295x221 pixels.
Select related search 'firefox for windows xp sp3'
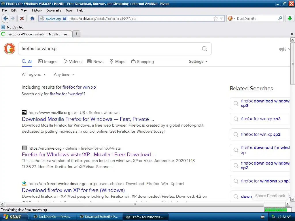pos(260,181)
